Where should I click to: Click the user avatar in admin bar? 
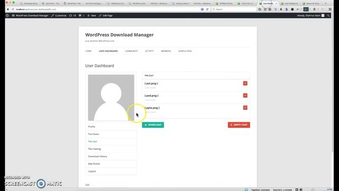pos(323,15)
